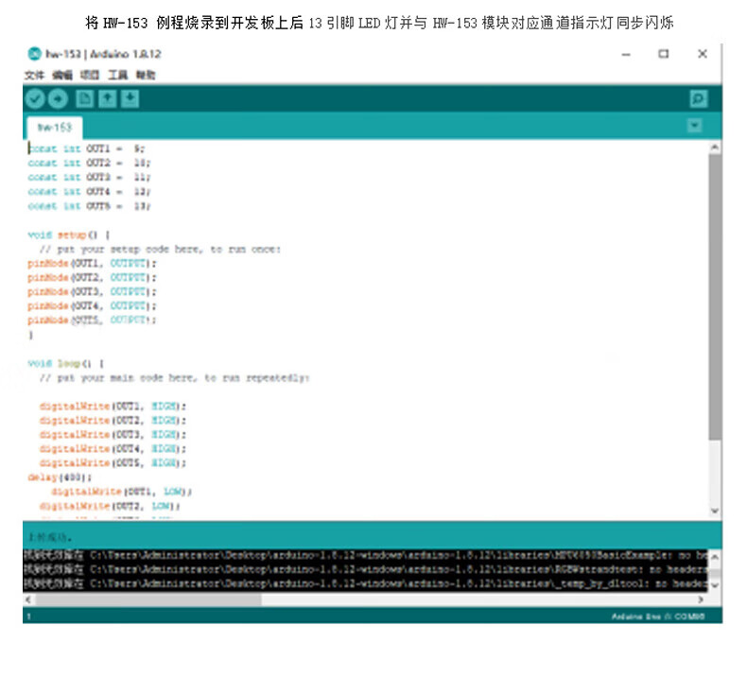Open the 文件 (File) menu
Screen dimensions: 747x694
click(34, 75)
